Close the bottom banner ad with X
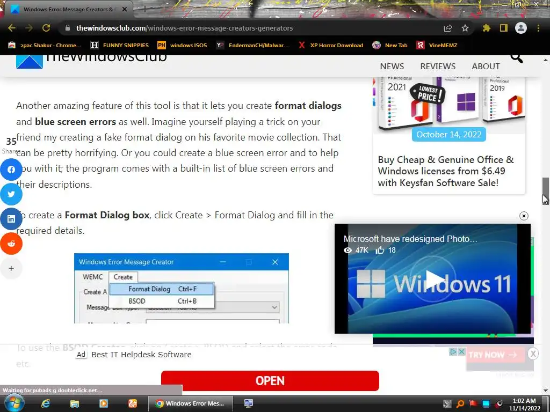The width and height of the screenshot is (550, 412). (x=533, y=354)
